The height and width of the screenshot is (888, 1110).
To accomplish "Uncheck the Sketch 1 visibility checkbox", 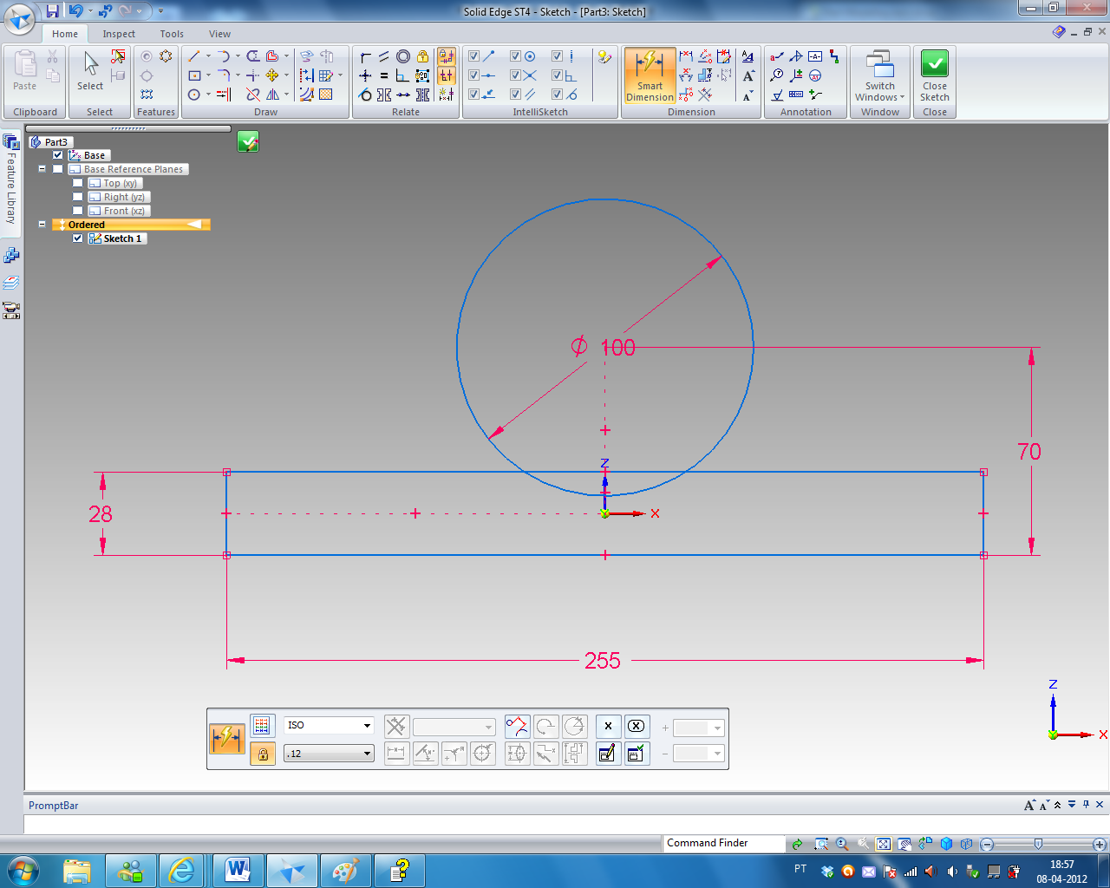I will coord(78,238).
